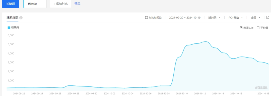Screen dimensions: 271x96
Task: Open the date range 2024-09-20 ~ 2024-10-19
Action: [x=185, y=17]
